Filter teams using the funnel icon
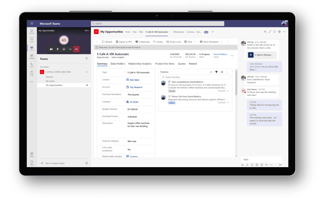326x198 pixels. [87, 59]
